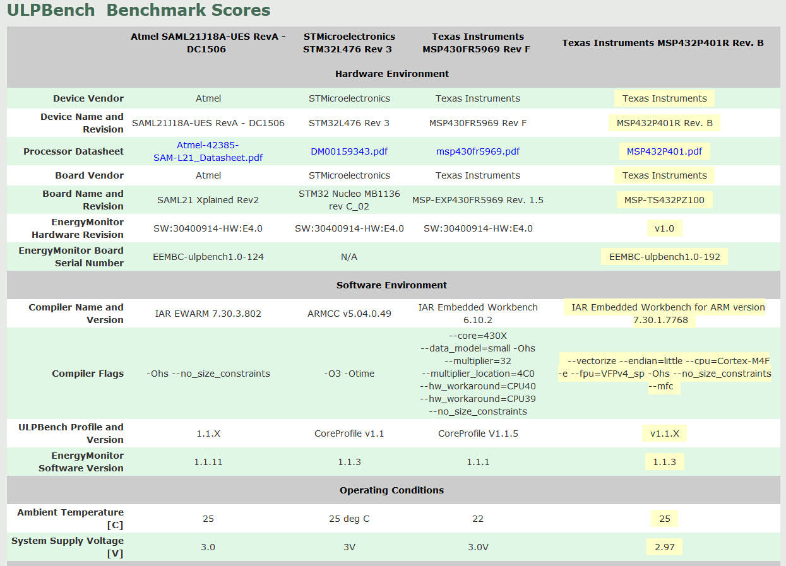The width and height of the screenshot is (786, 566).
Task: Select the Texas Instruments MSP432P401R Rev. B column header
Action: point(663,43)
